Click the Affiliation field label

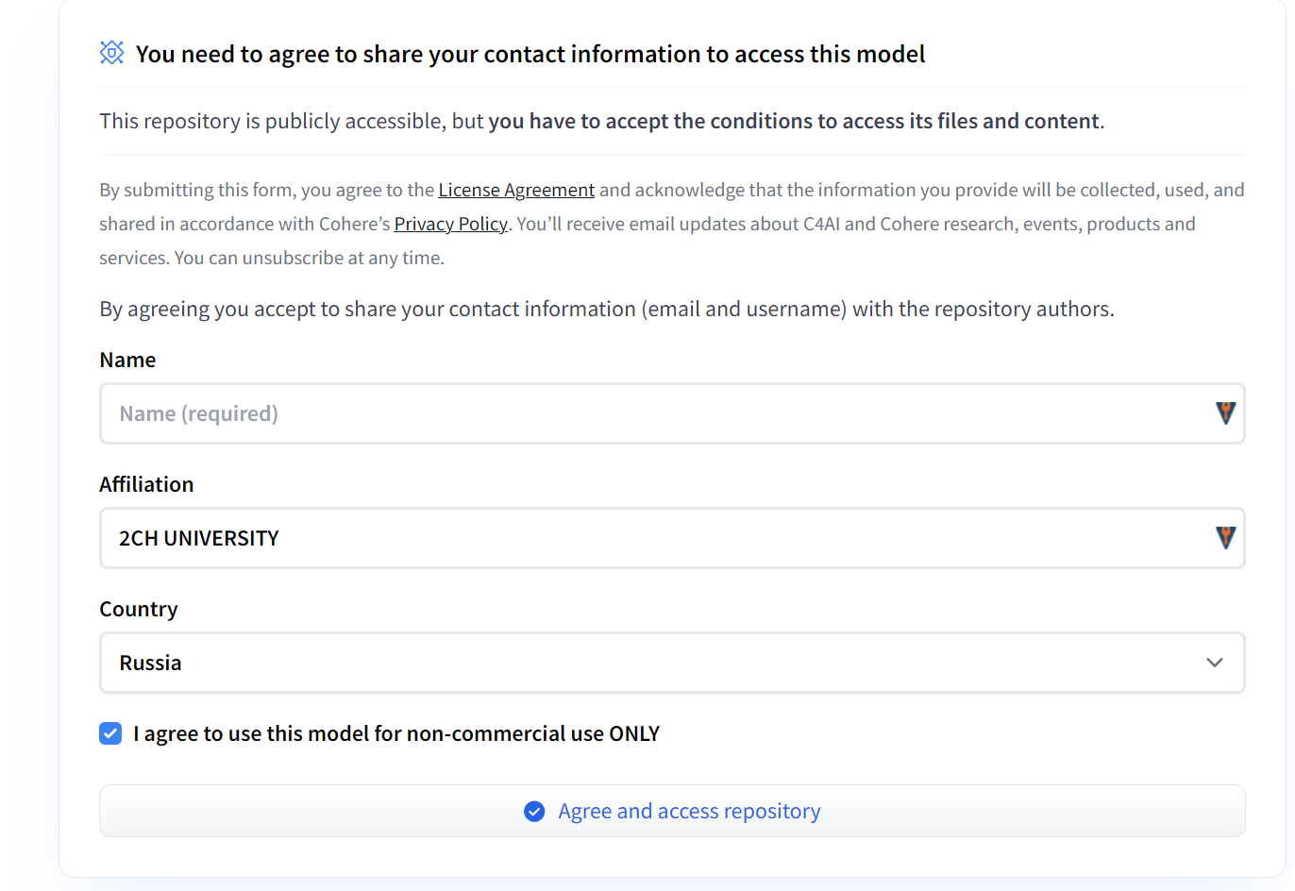[146, 484]
